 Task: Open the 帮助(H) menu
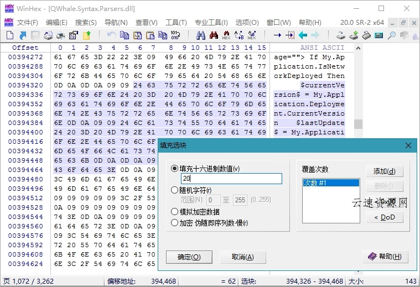(x=310, y=23)
